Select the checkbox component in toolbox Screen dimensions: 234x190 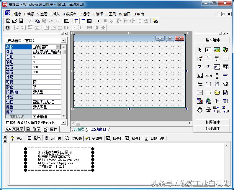point(199,67)
